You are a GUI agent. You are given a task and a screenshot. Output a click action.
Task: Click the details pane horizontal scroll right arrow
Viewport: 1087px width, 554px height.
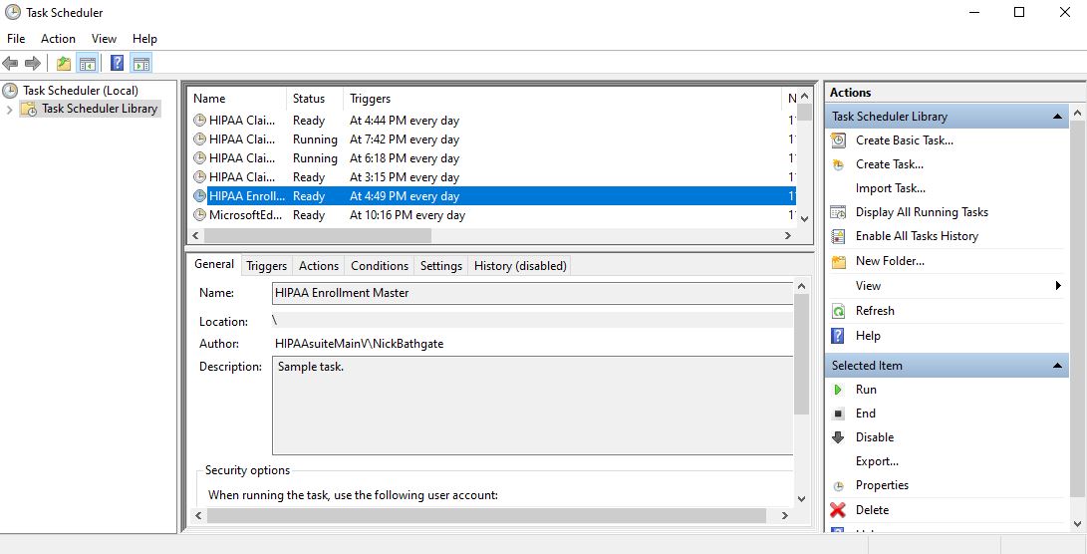coord(785,516)
